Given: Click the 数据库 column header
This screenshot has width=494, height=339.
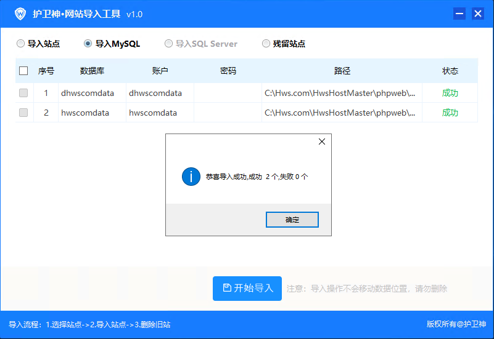Looking at the screenshot, I should tap(92, 71).
